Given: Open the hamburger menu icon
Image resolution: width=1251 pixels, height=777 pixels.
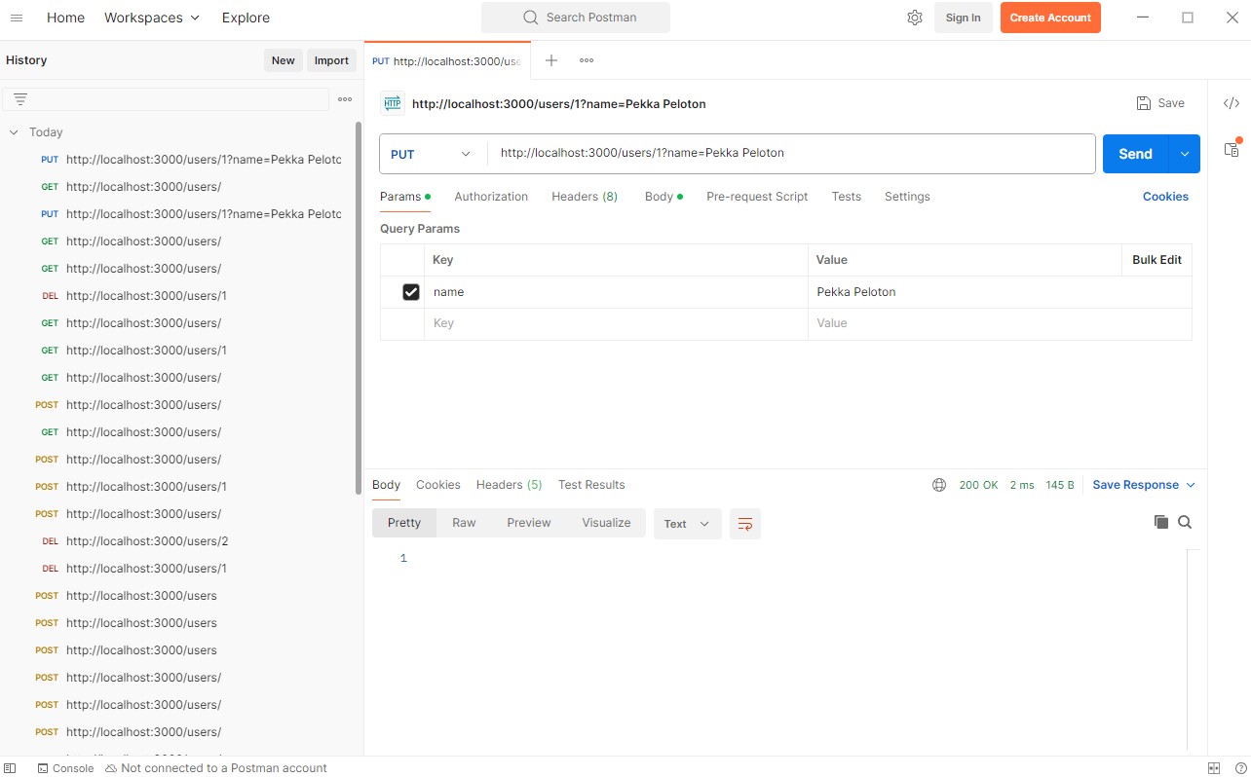Looking at the screenshot, I should point(16,18).
